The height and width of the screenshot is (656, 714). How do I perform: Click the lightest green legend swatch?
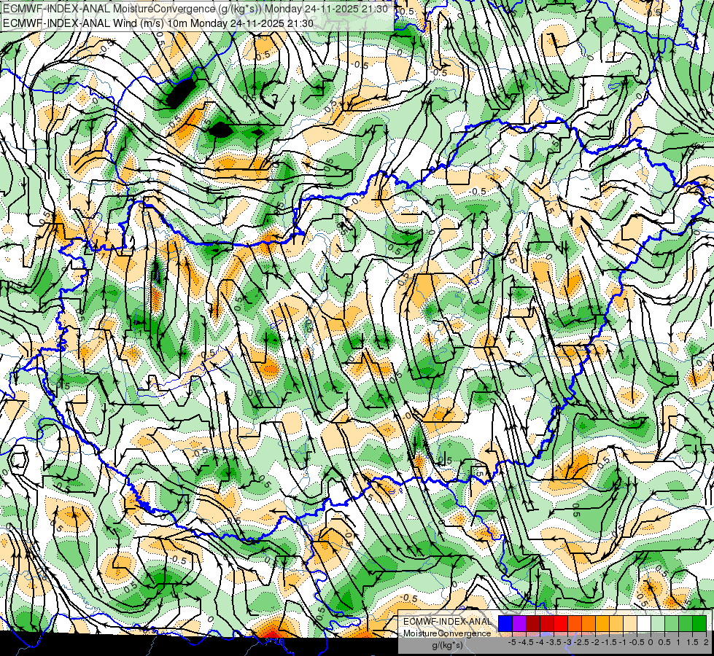(x=658, y=624)
